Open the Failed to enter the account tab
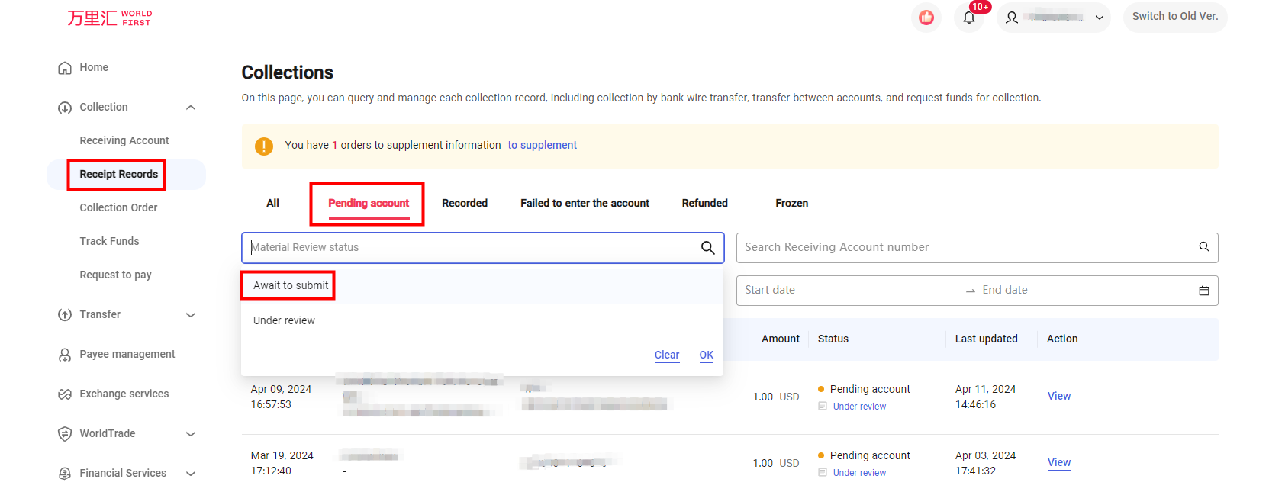Viewport: 1269px width, 492px height. pos(585,203)
